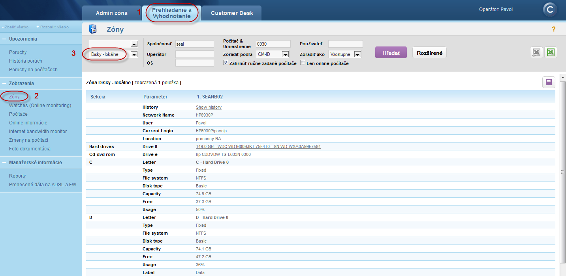This screenshot has width=566, height=276.
Task: Click the purple Hľadať search button
Action: pyautogui.click(x=391, y=52)
